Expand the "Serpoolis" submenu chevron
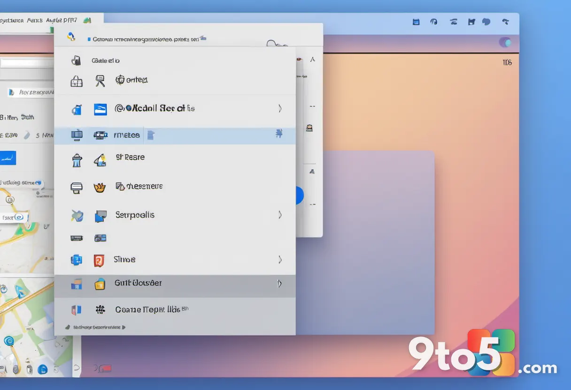The image size is (571, 390). (280, 215)
